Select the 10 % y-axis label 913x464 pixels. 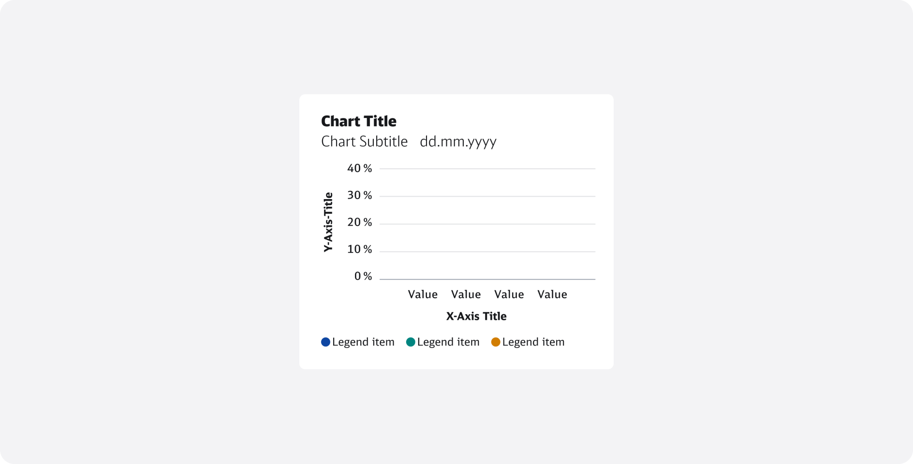coord(359,249)
